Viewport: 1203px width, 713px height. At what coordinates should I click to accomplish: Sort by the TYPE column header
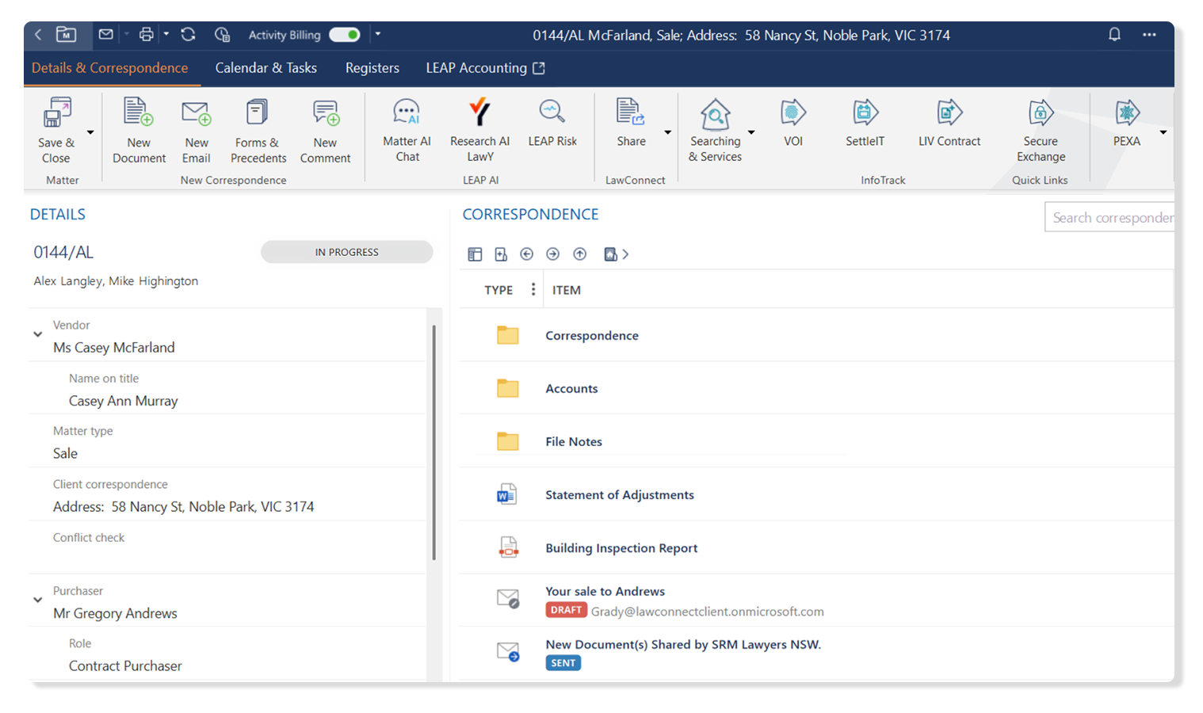[498, 290]
